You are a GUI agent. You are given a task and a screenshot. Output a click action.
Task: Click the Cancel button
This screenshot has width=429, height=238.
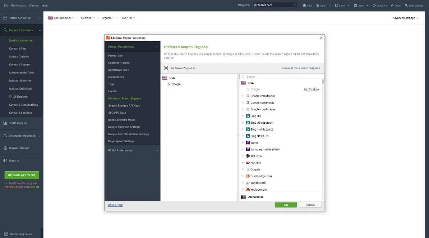click(310, 205)
